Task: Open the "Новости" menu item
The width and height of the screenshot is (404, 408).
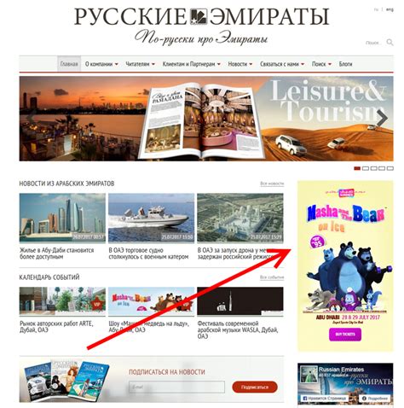Action: click(x=240, y=64)
